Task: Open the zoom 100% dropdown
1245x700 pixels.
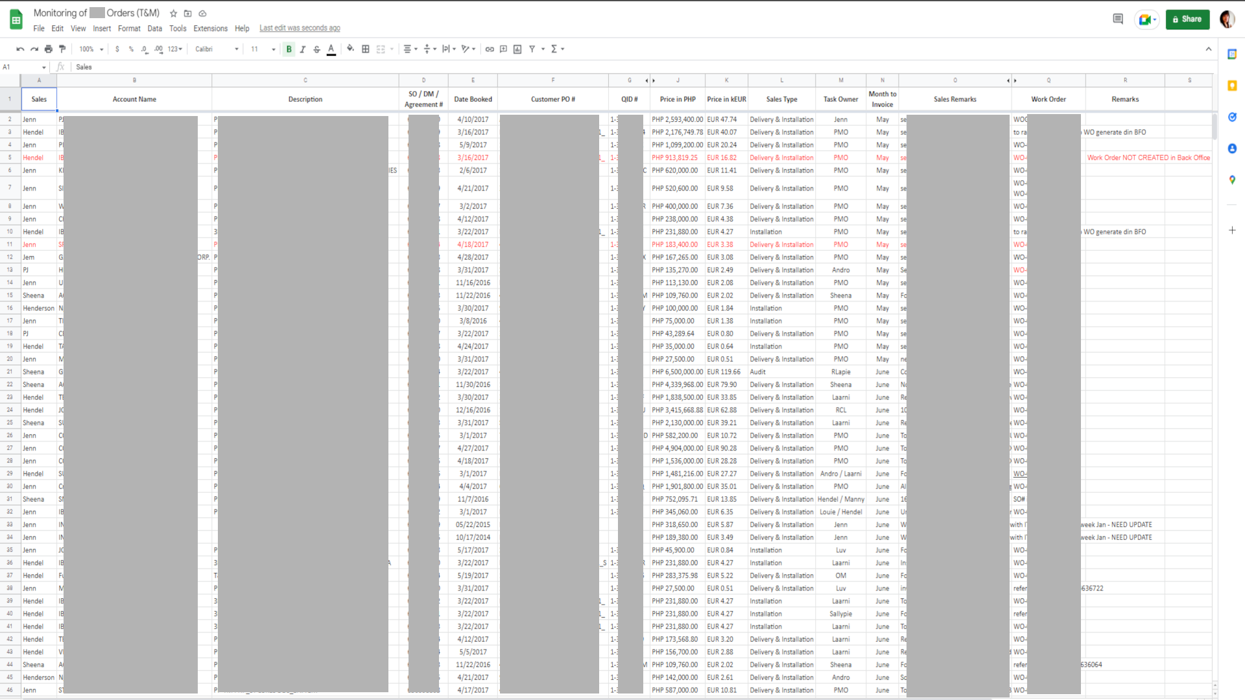Action: [x=91, y=49]
